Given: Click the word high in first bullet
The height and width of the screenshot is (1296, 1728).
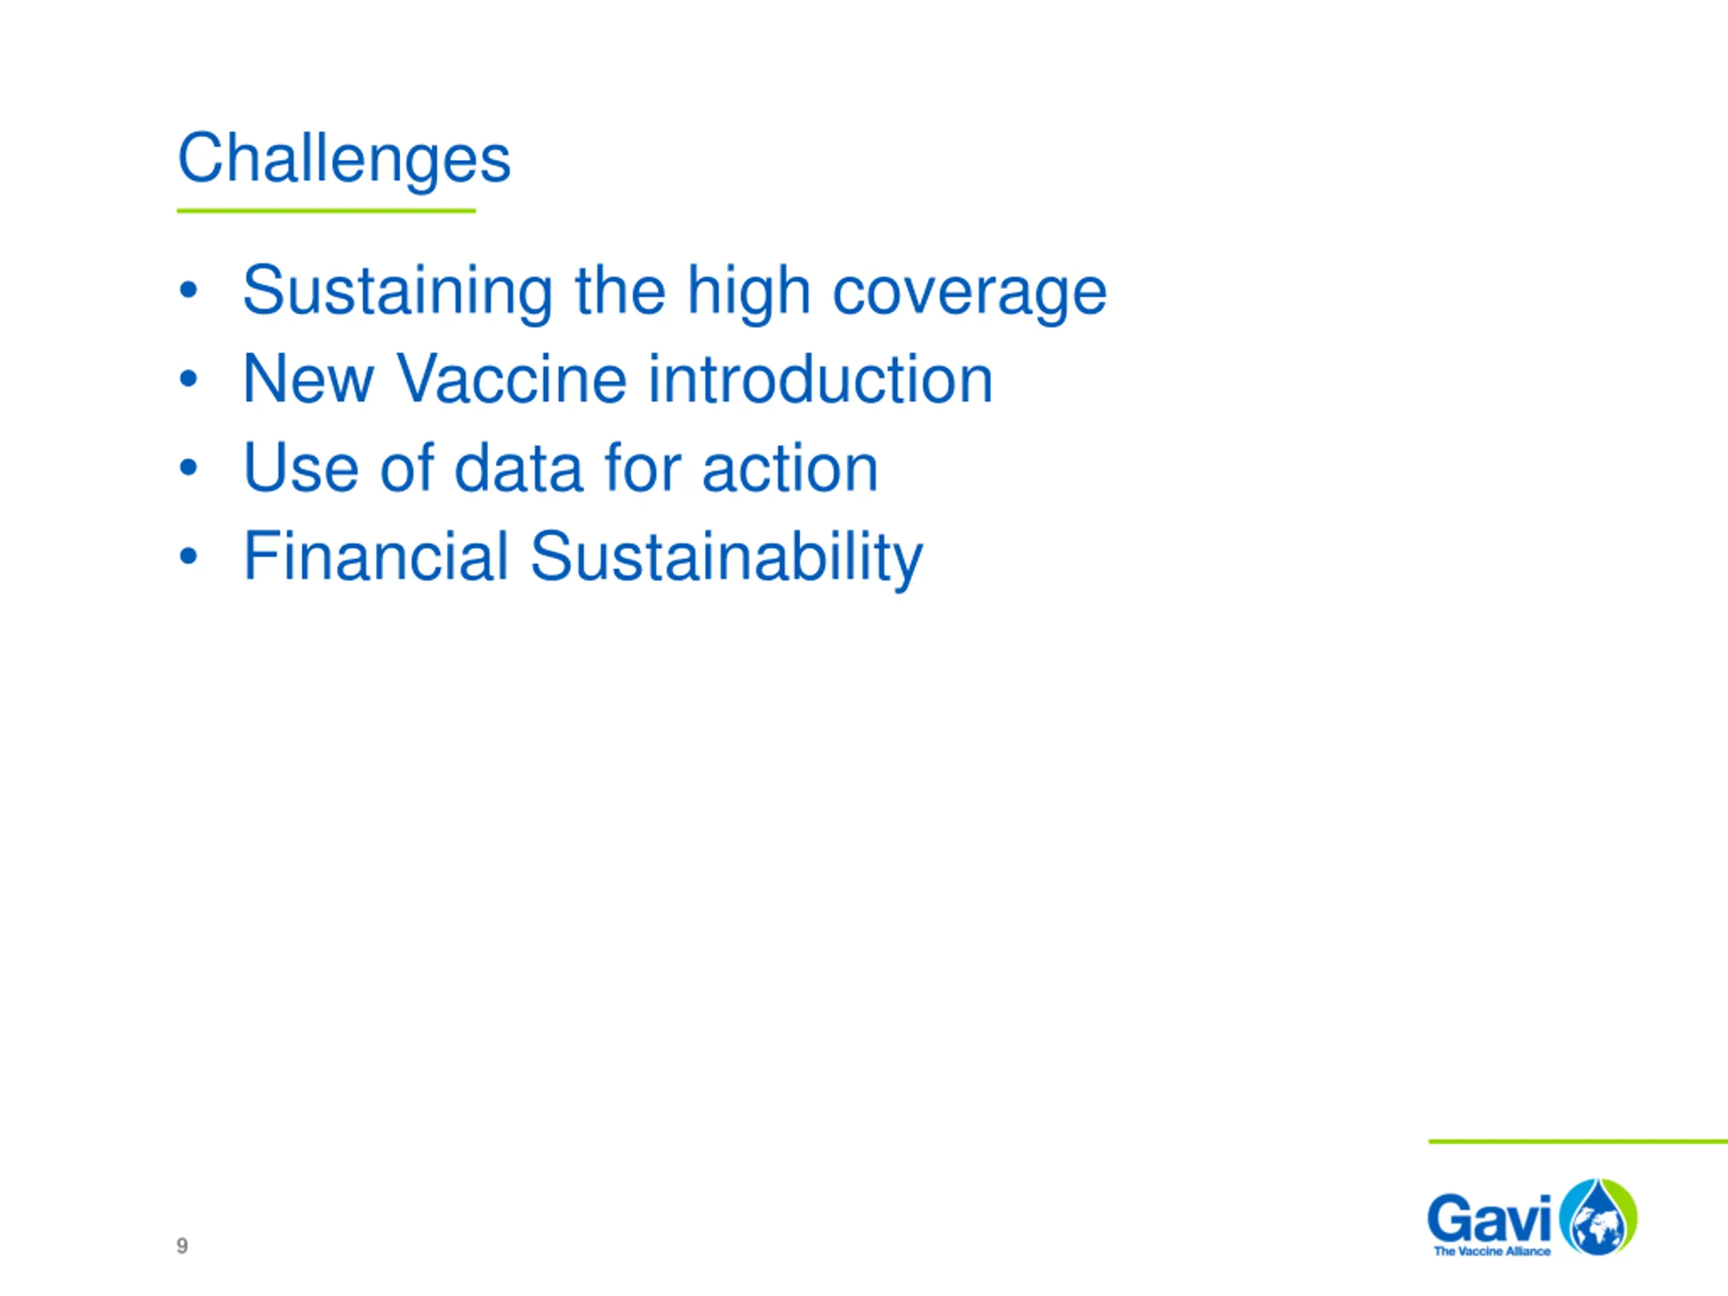Looking at the screenshot, I should click(x=749, y=292).
